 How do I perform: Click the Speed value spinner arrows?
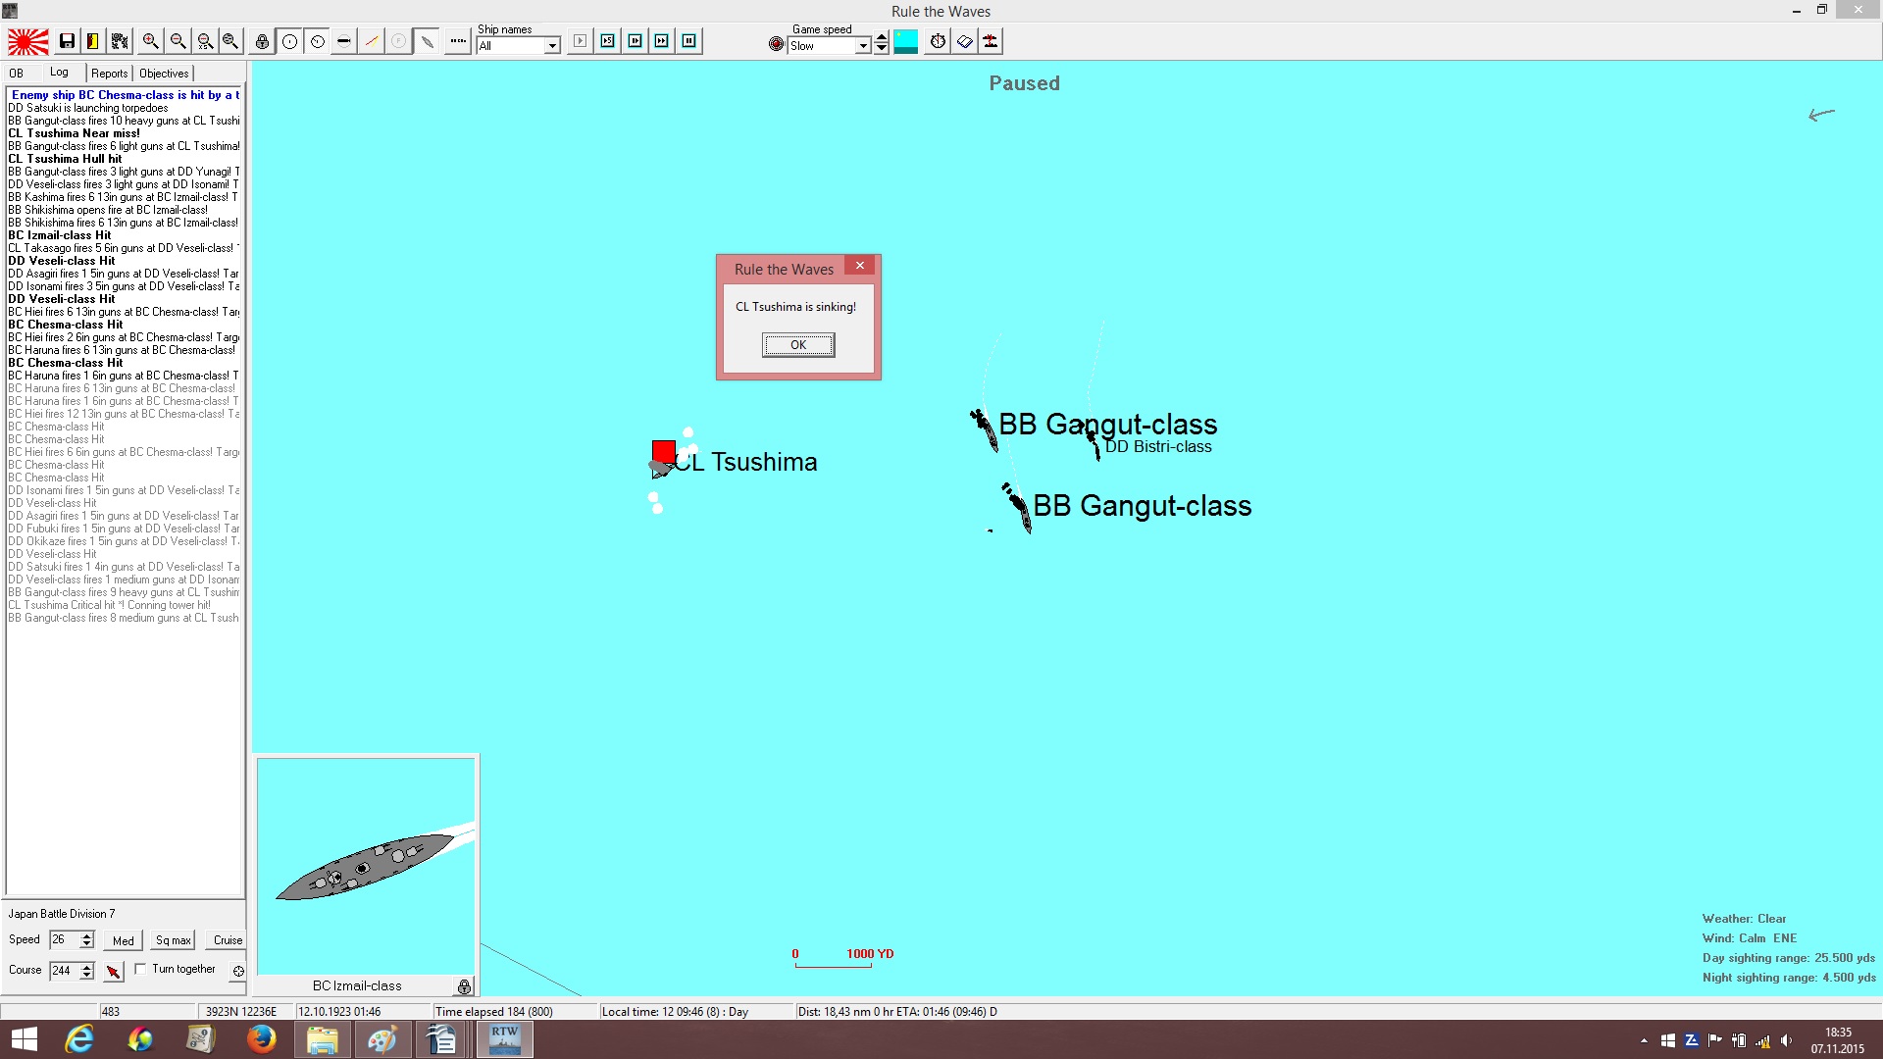point(87,940)
